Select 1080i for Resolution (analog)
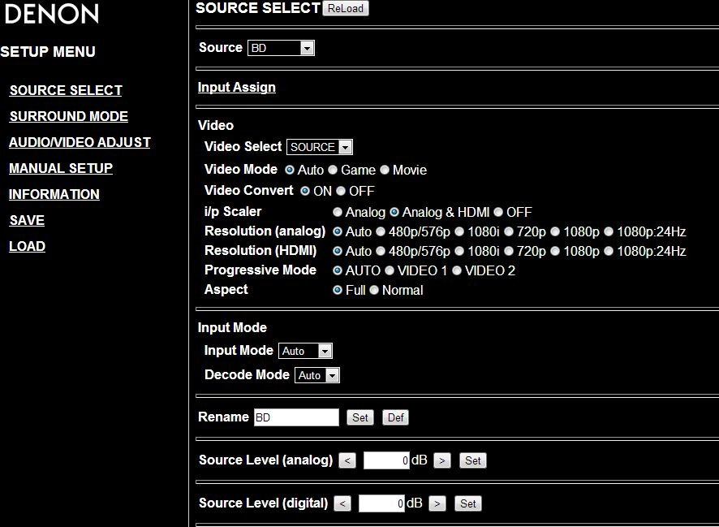 tap(459, 231)
